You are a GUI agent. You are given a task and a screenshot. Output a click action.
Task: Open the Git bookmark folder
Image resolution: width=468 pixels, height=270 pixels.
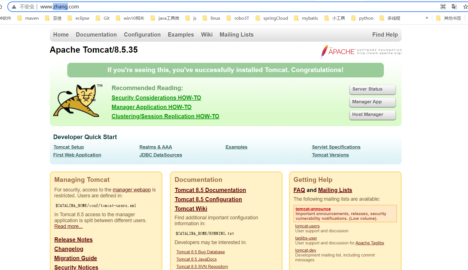tap(103, 18)
